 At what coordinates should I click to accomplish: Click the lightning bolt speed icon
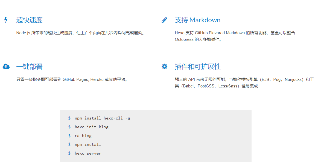point(6,20)
